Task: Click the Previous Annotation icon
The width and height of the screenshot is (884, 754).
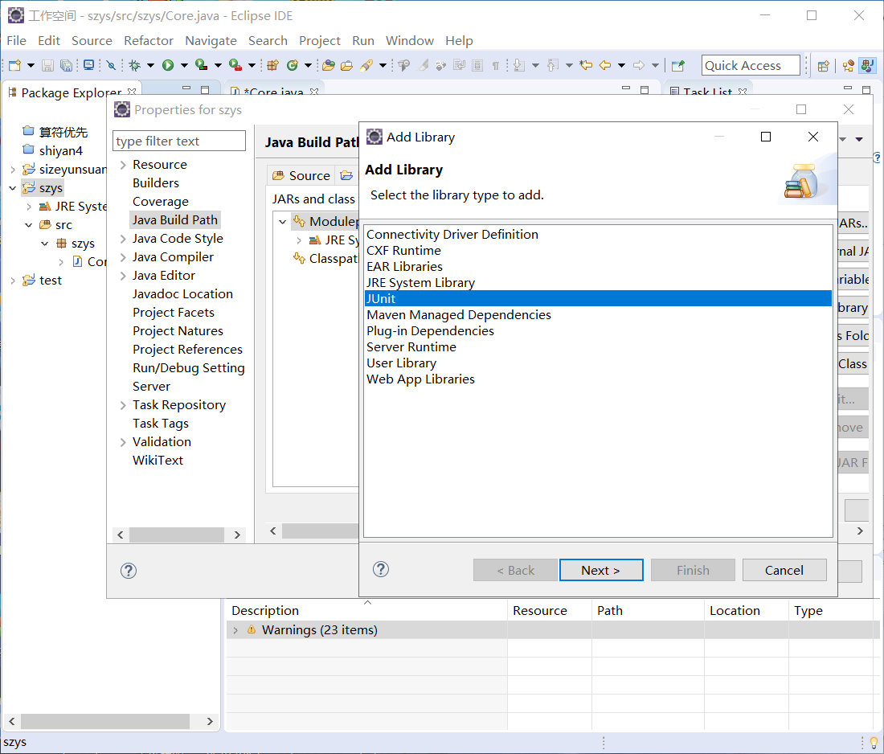Action: pyautogui.click(x=553, y=65)
